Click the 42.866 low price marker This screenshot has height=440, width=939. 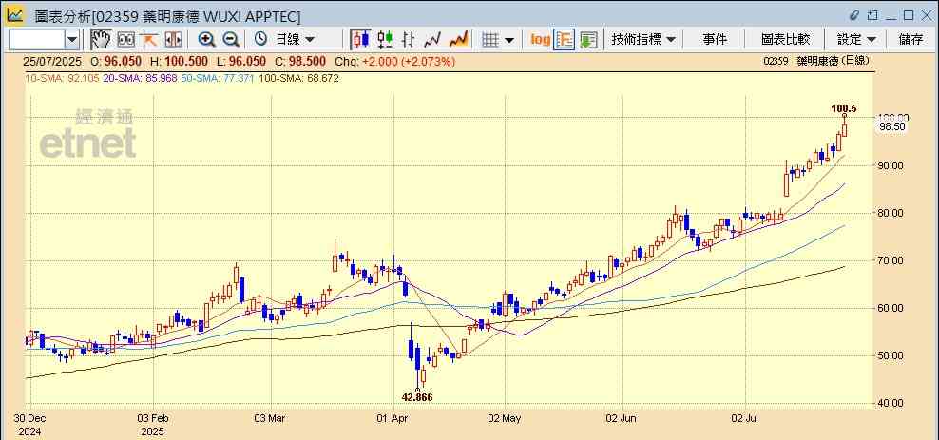pos(416,397)
